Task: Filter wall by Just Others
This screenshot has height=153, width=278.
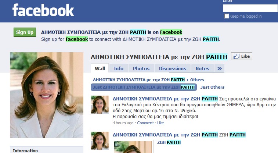Action: click(x=212, y=87)
